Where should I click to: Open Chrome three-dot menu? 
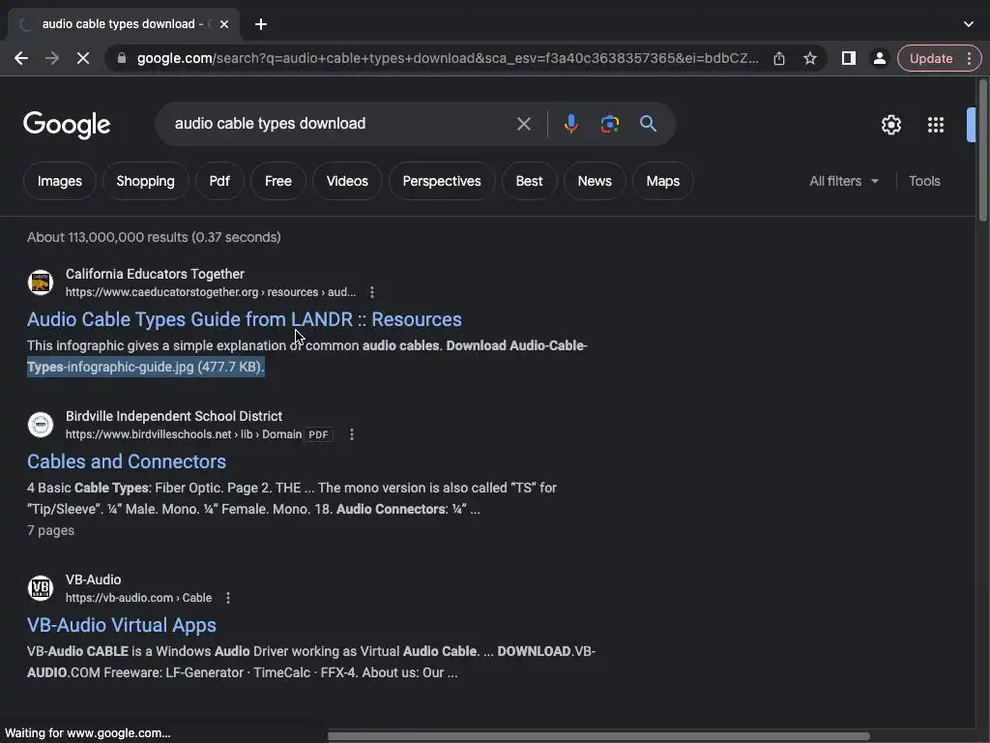[969, 58]
